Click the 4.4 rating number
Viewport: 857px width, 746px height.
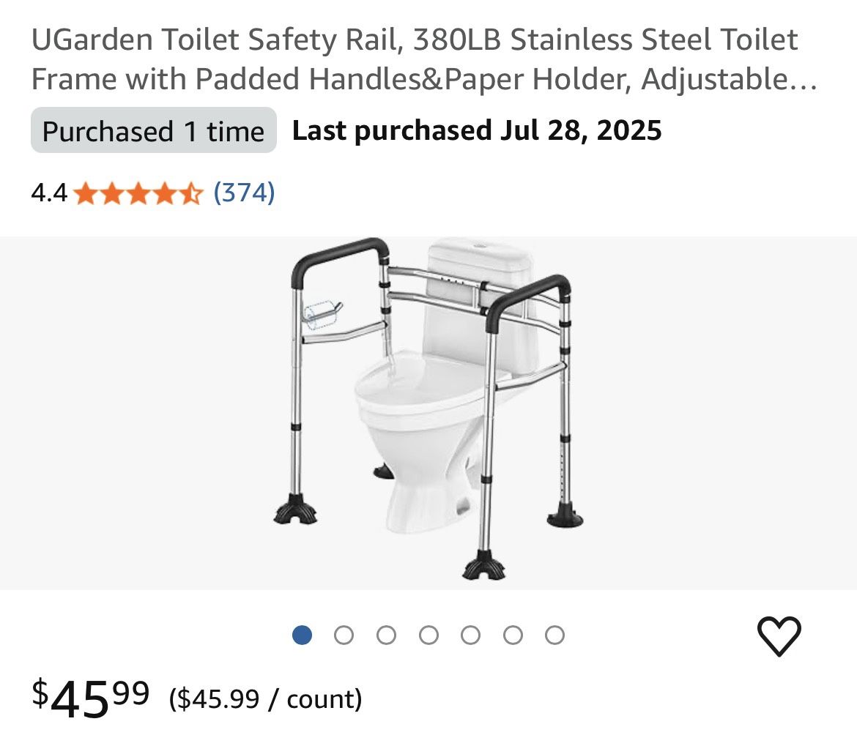[49, 193]
